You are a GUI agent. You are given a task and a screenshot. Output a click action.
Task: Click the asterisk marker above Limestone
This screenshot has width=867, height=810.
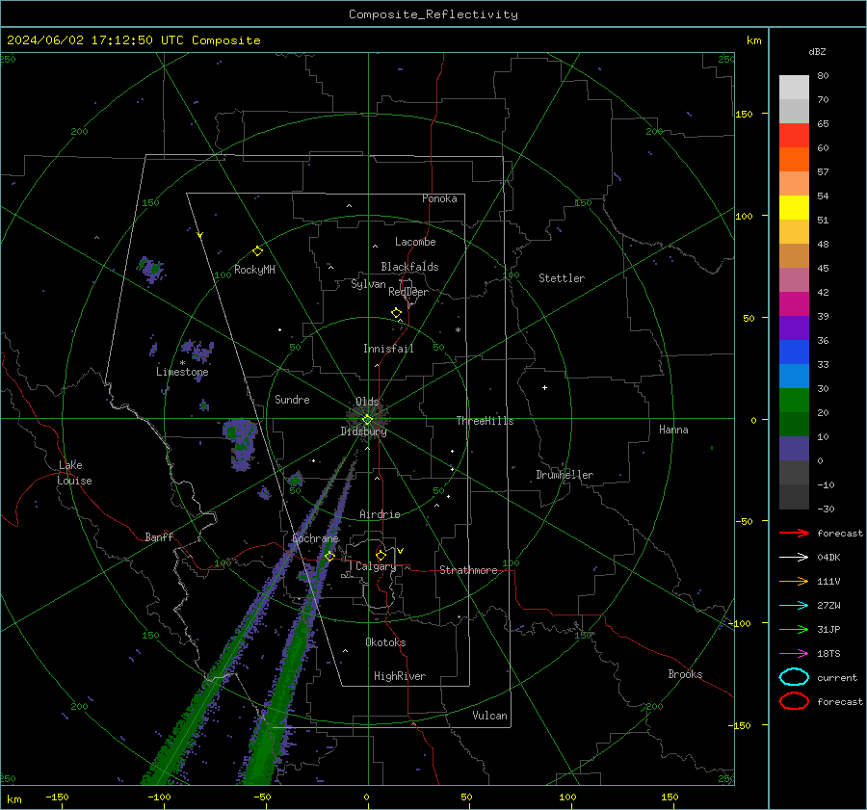tap(182, 363)
